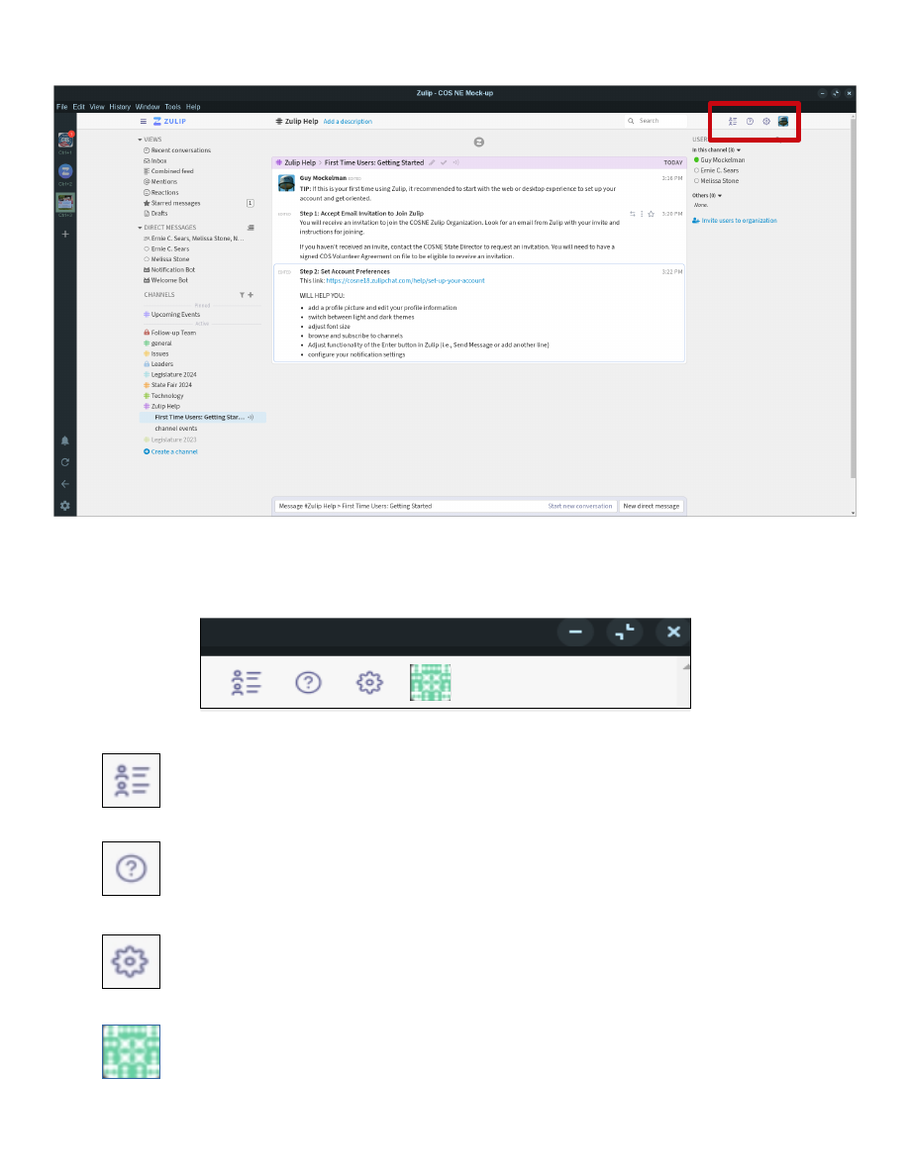Click the plus icon to add an organization
The width and height of the screenshot is (909, 1176).
64,234
